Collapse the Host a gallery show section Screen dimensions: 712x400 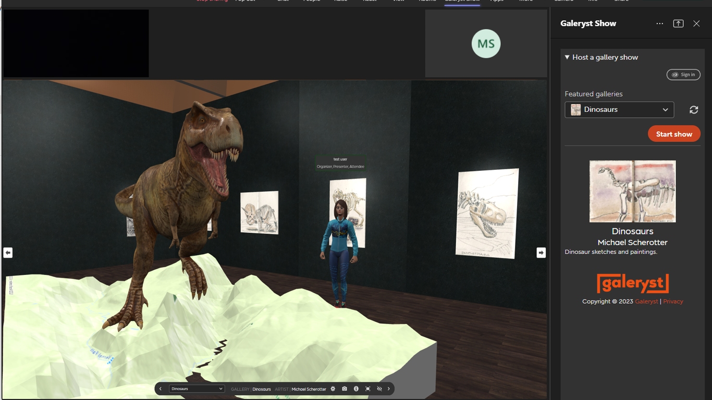click(x=601, y=57)
